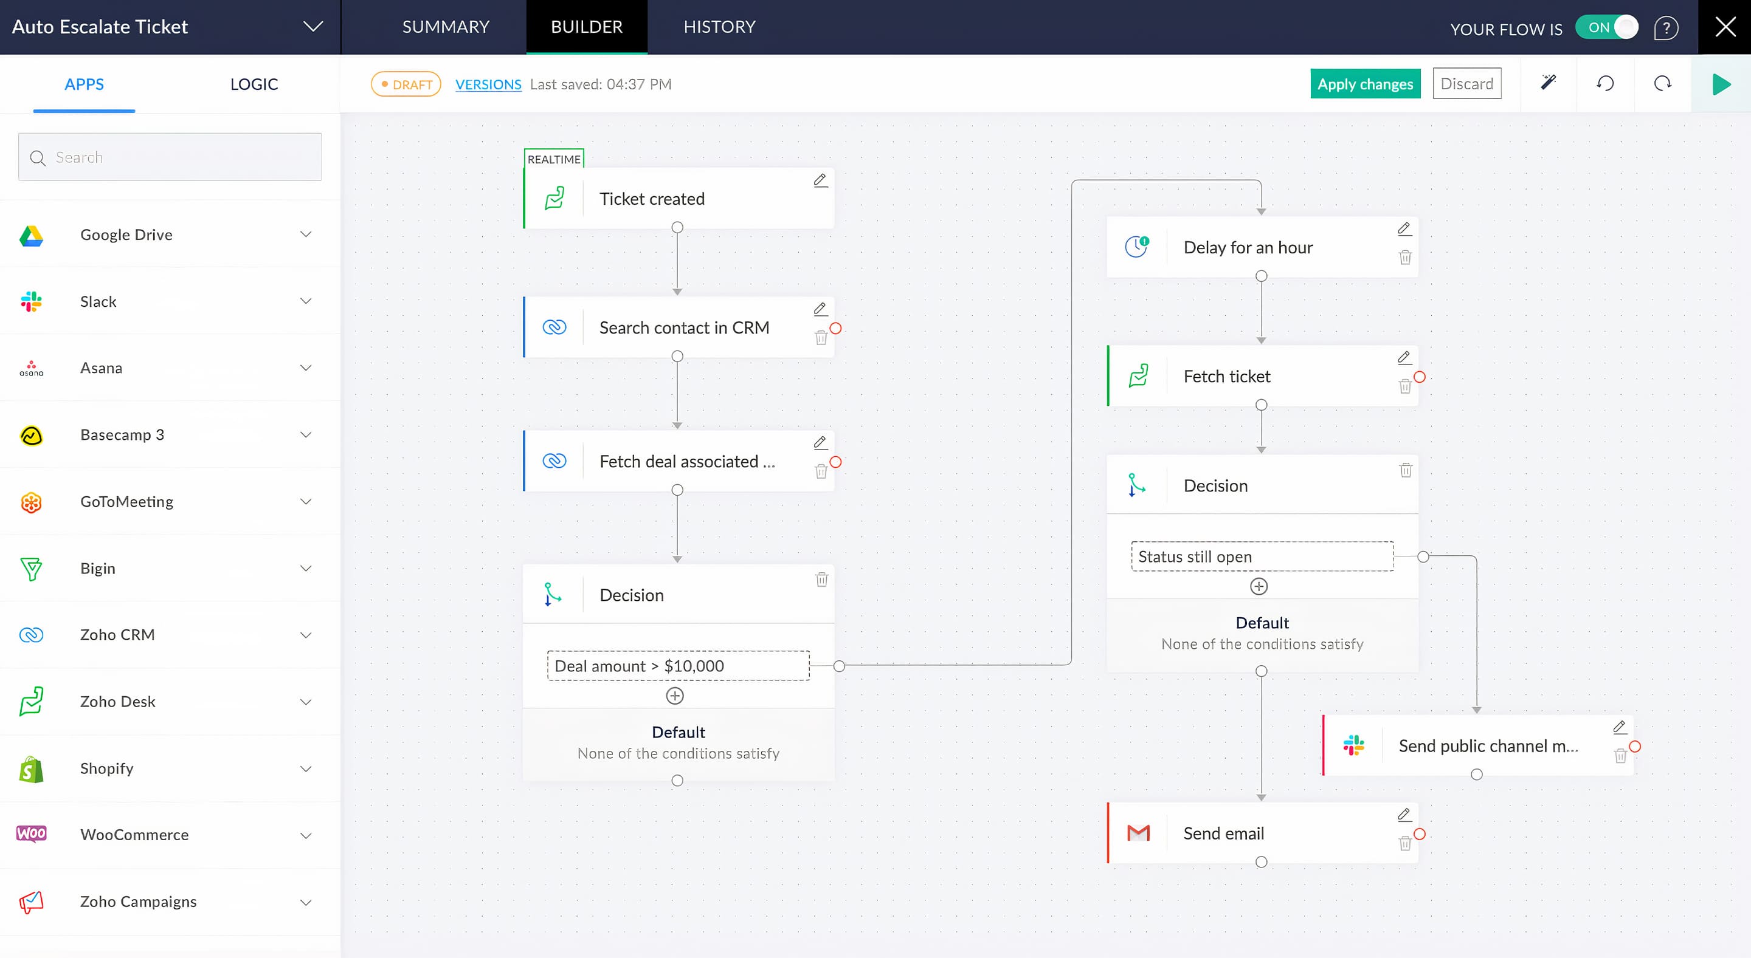Click the Fetch deal associated step icon

[x=554, y=460]
